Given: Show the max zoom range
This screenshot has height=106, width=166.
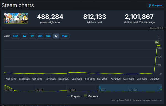Looking at the screenshot, I should coord(65,36).
